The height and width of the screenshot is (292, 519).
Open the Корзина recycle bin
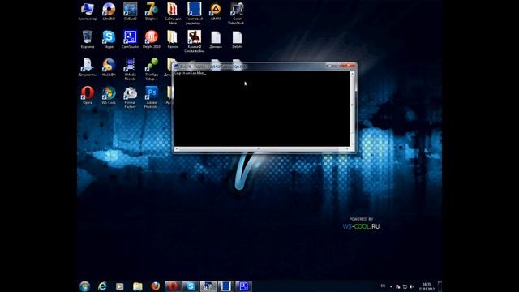88,40
